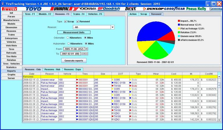The width and height of the screenshot is (223, 130).
Task: Toggle the Scrap type checkbox
Action: [x=65, y=21]
